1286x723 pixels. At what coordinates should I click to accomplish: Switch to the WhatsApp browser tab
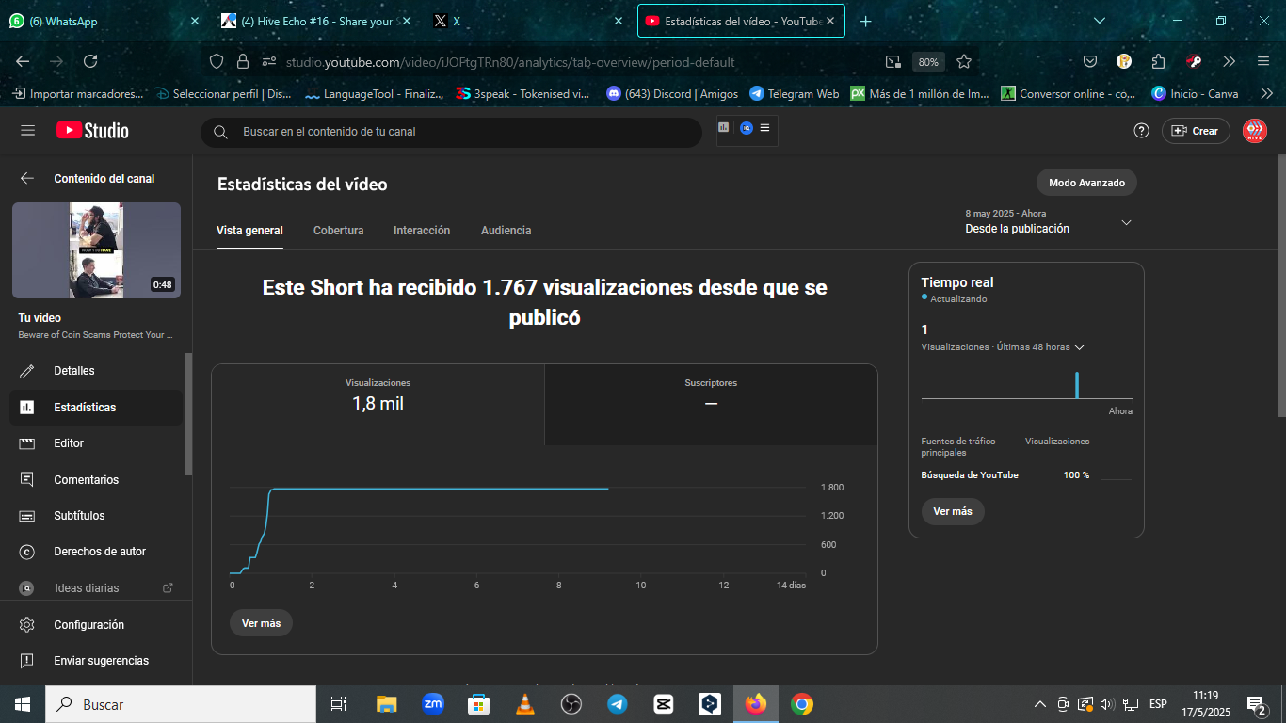[104, 21]
